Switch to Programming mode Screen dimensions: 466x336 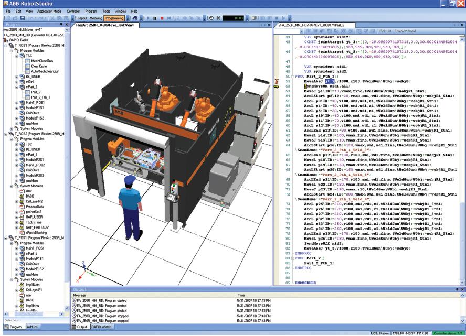(114, 18)
